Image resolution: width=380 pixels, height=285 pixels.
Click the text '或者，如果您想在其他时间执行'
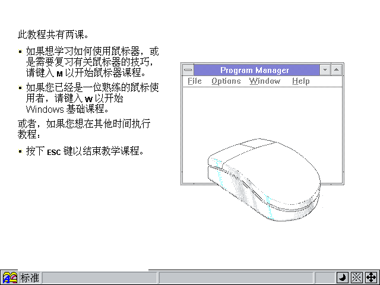pos(84,123)
